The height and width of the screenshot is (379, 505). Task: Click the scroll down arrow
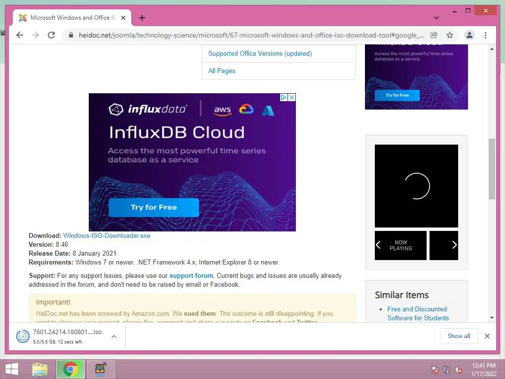tap(492, 318)
